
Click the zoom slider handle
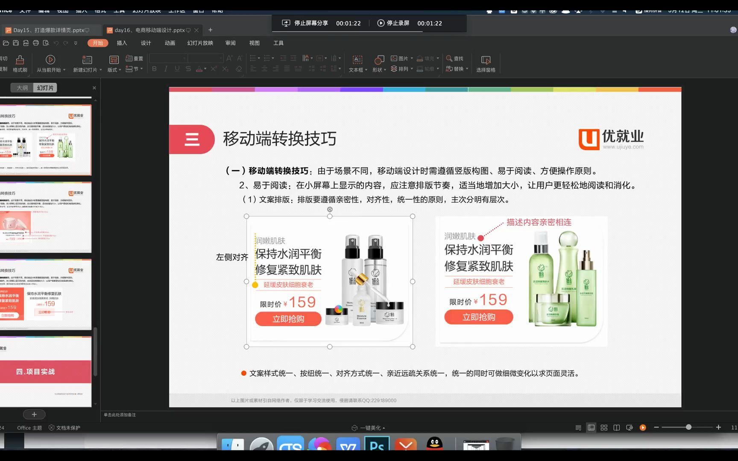[x=688, y=427]
